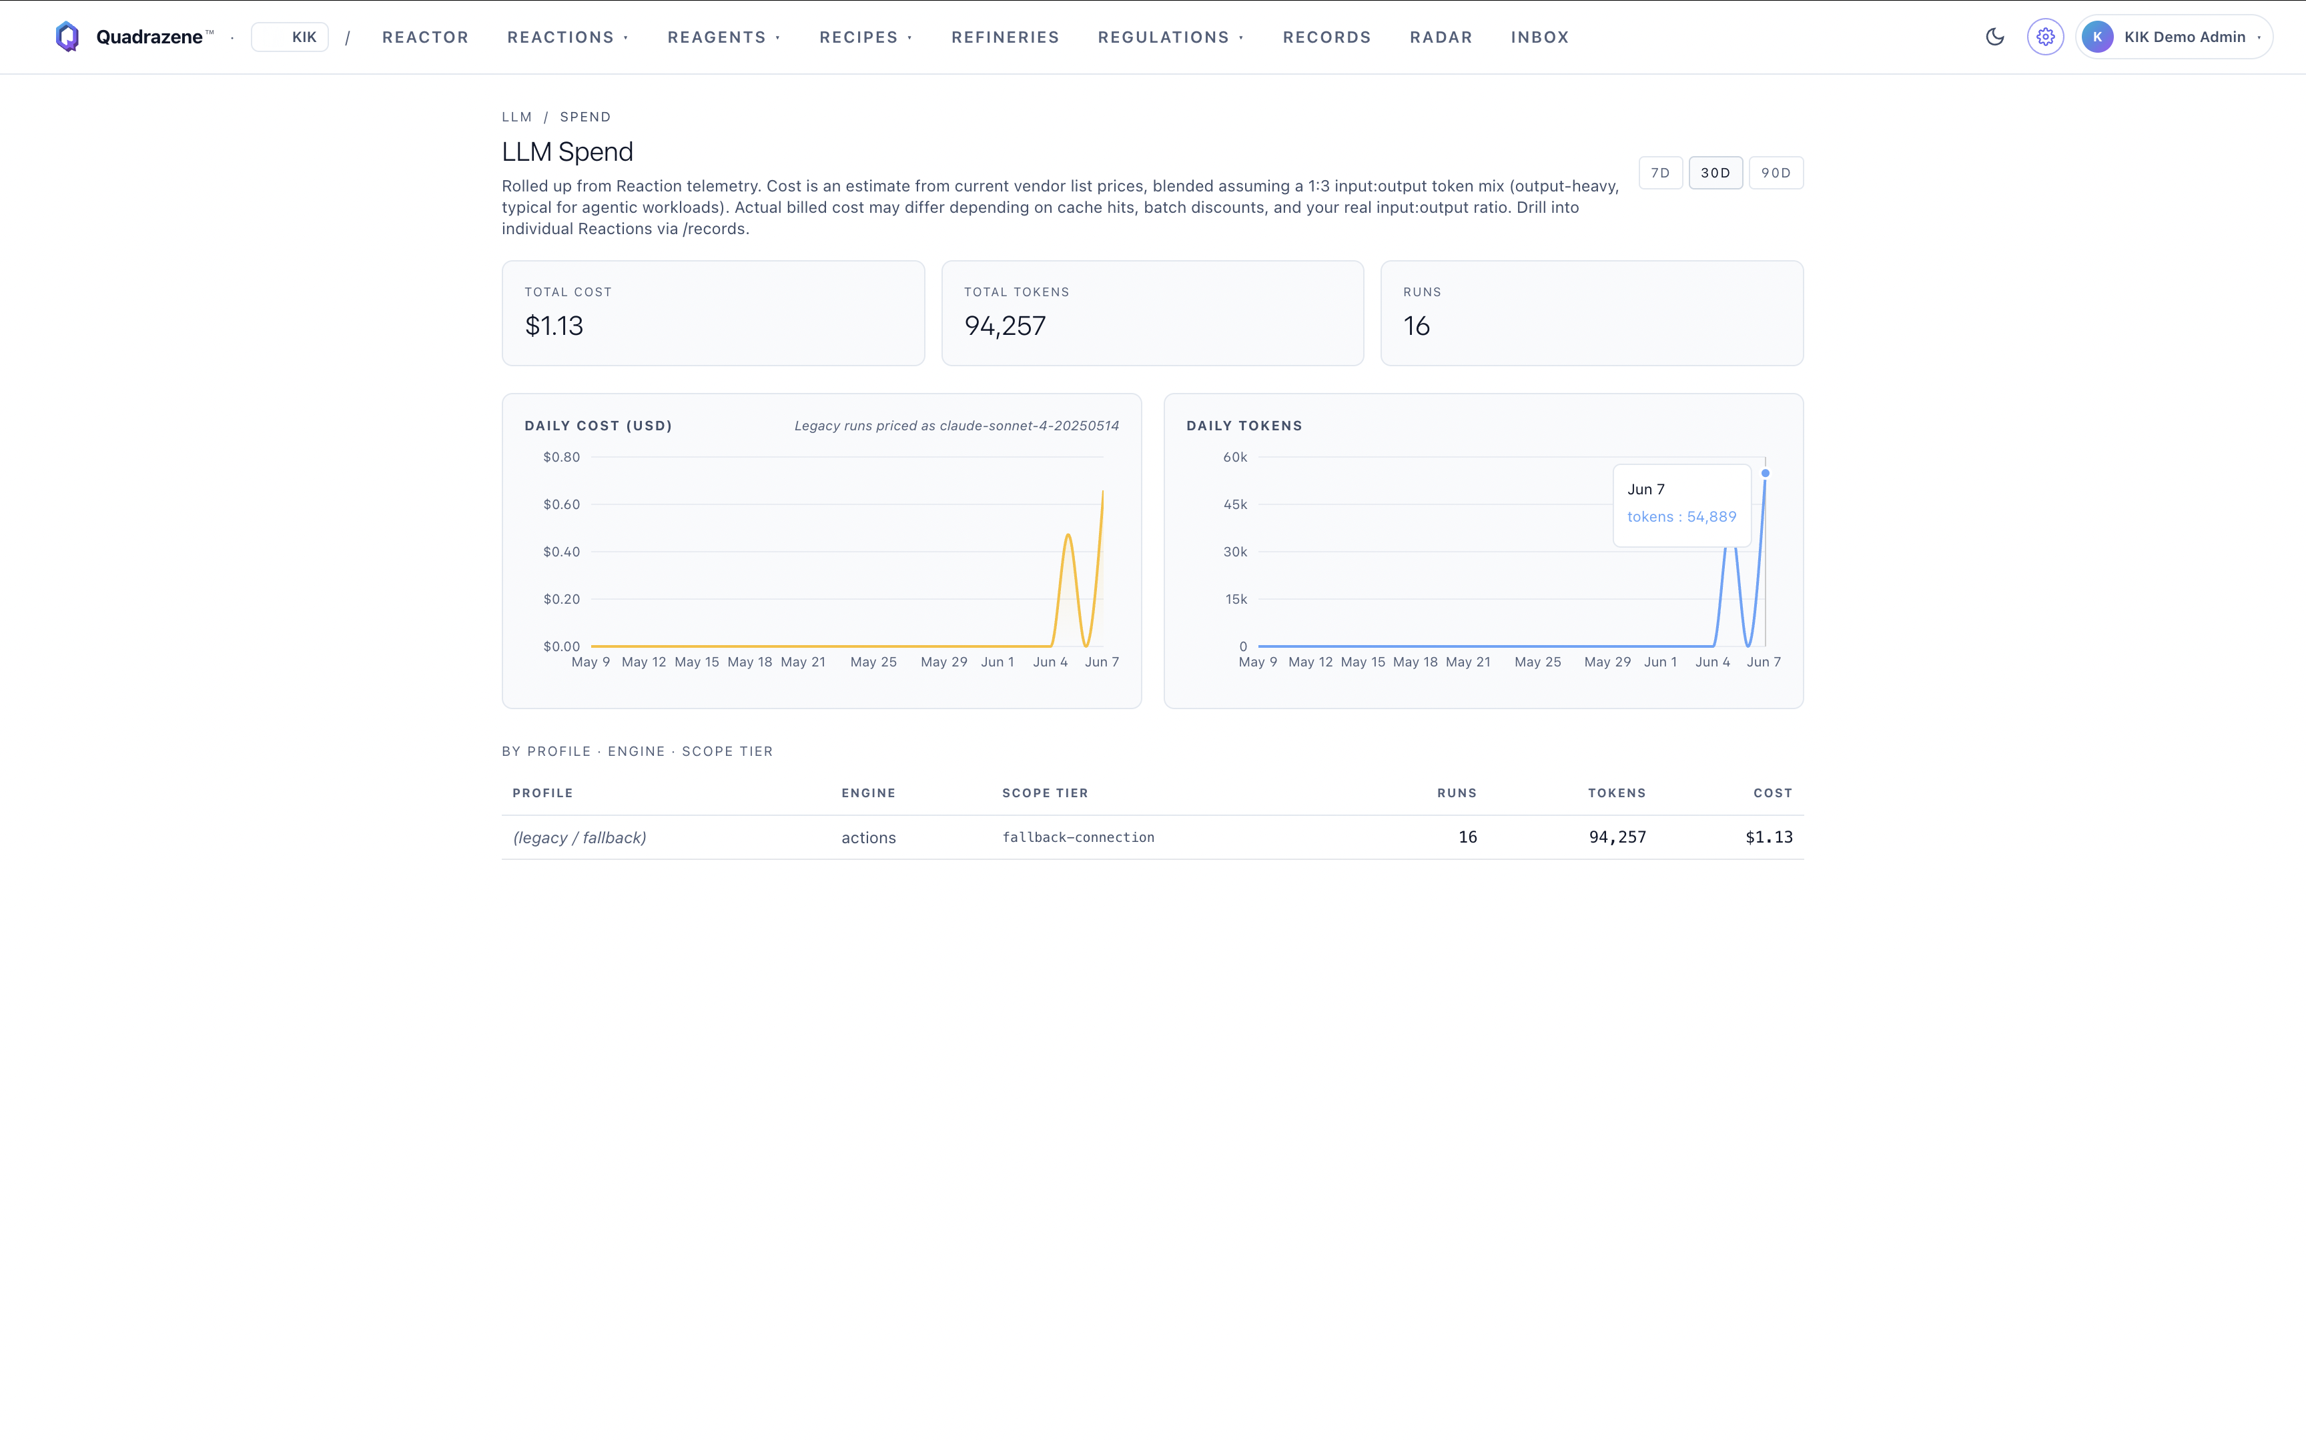Go to the Reactor page
2306x1441 pixels.
click(x=425, y=37)
